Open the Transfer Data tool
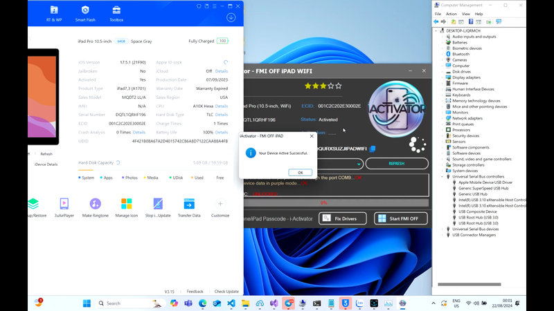Image resolution: width=554 pixels, height=311 pixels. pyautogui.click(x=189, y=208)
